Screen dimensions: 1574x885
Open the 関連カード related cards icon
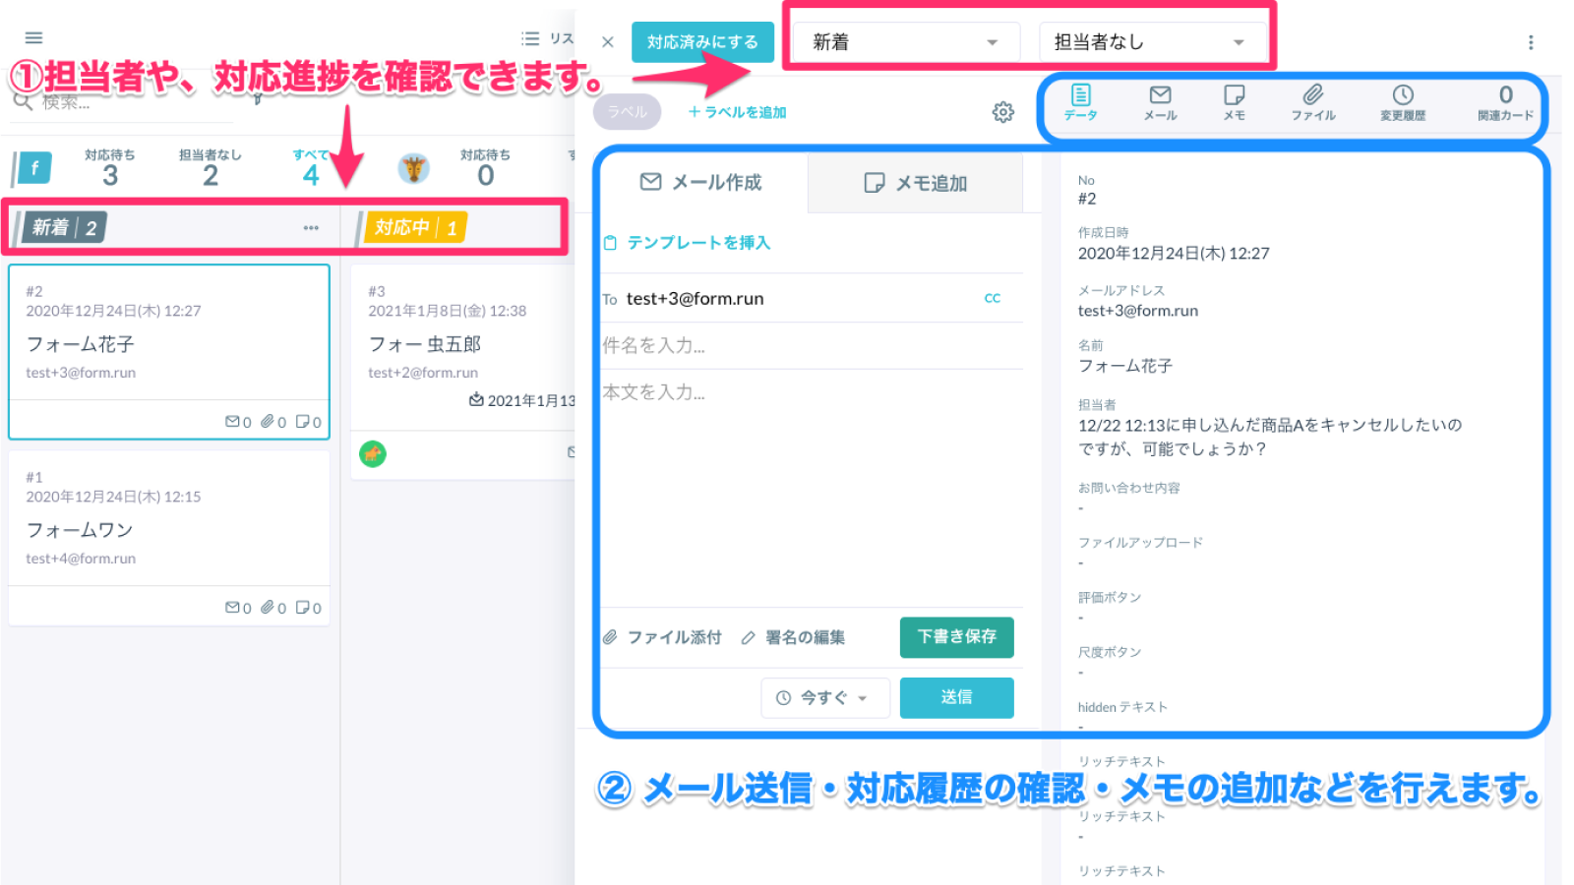click(x=1504, y=103)
